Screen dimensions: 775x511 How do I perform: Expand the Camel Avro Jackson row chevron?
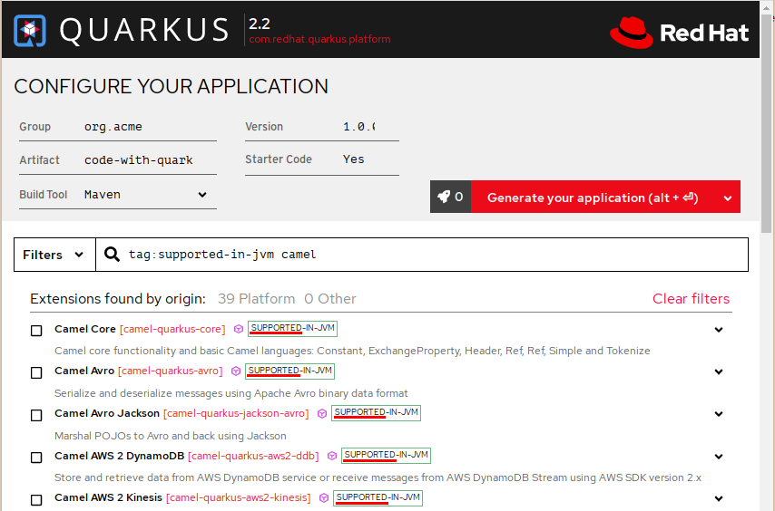719,414
